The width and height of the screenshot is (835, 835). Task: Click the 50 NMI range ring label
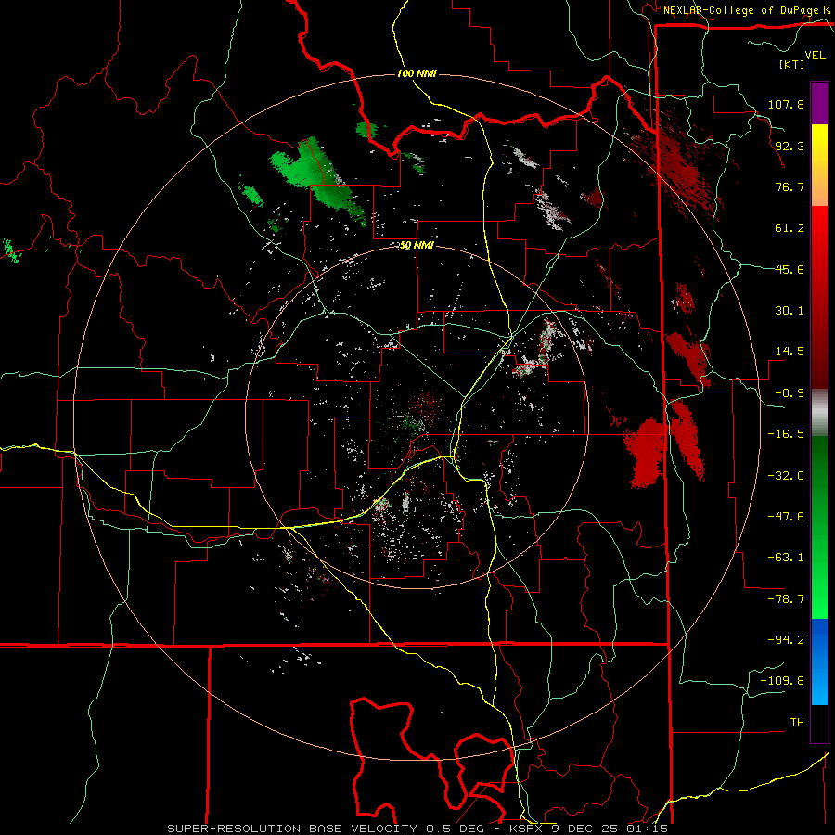pyautogui.click(x=417, y=245)
